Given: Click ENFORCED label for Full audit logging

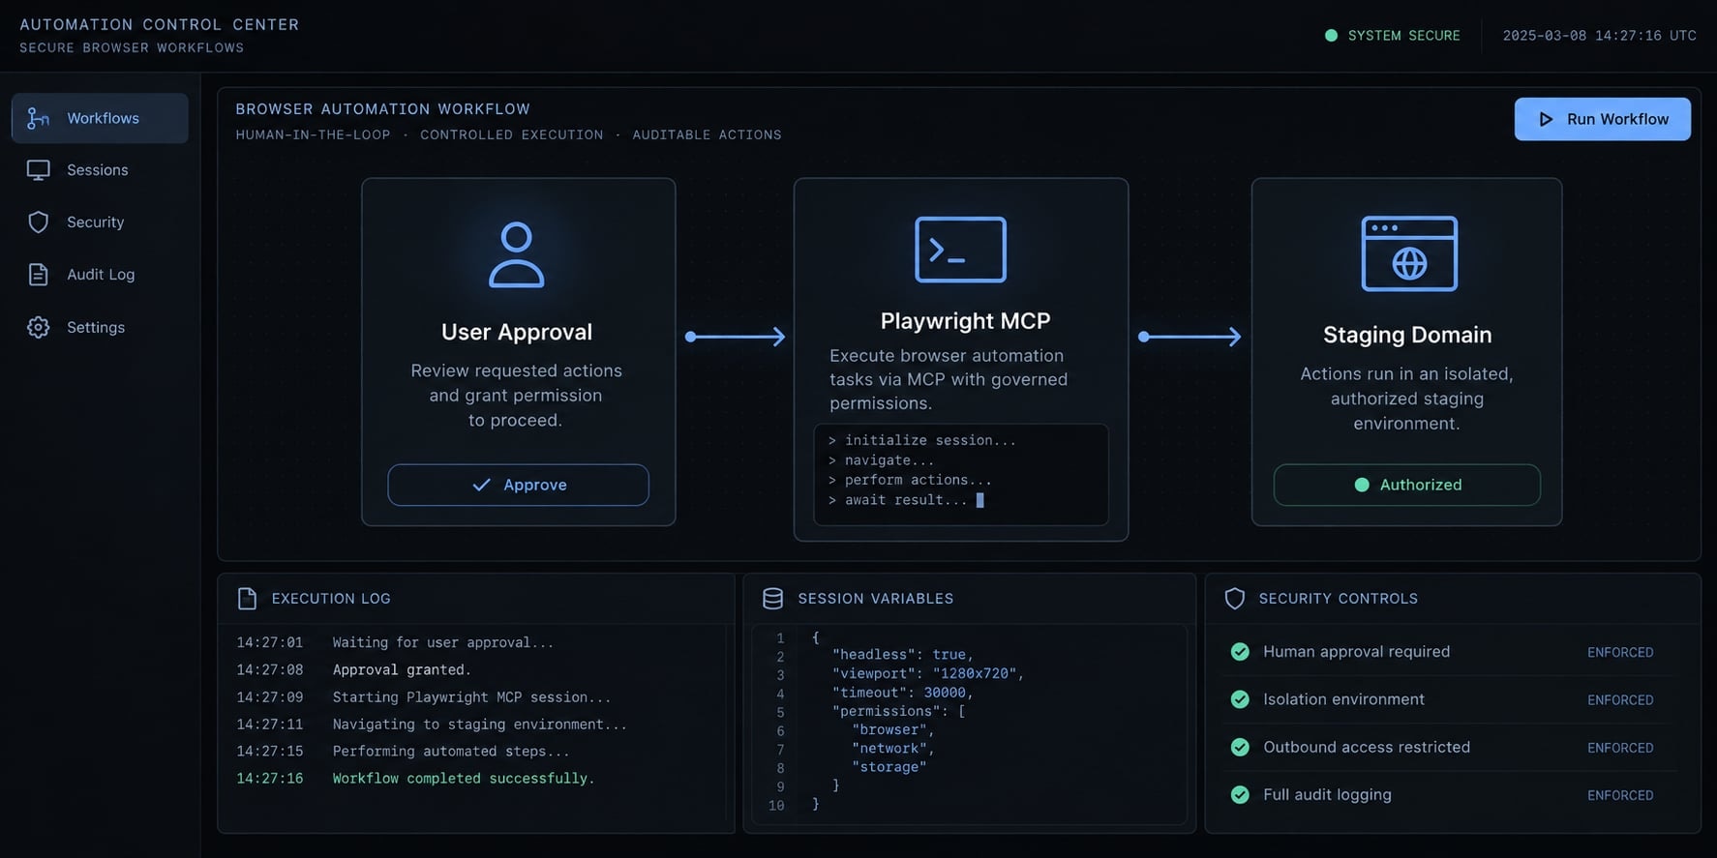Looking at the screenshot, I should tap(1620, 795).
